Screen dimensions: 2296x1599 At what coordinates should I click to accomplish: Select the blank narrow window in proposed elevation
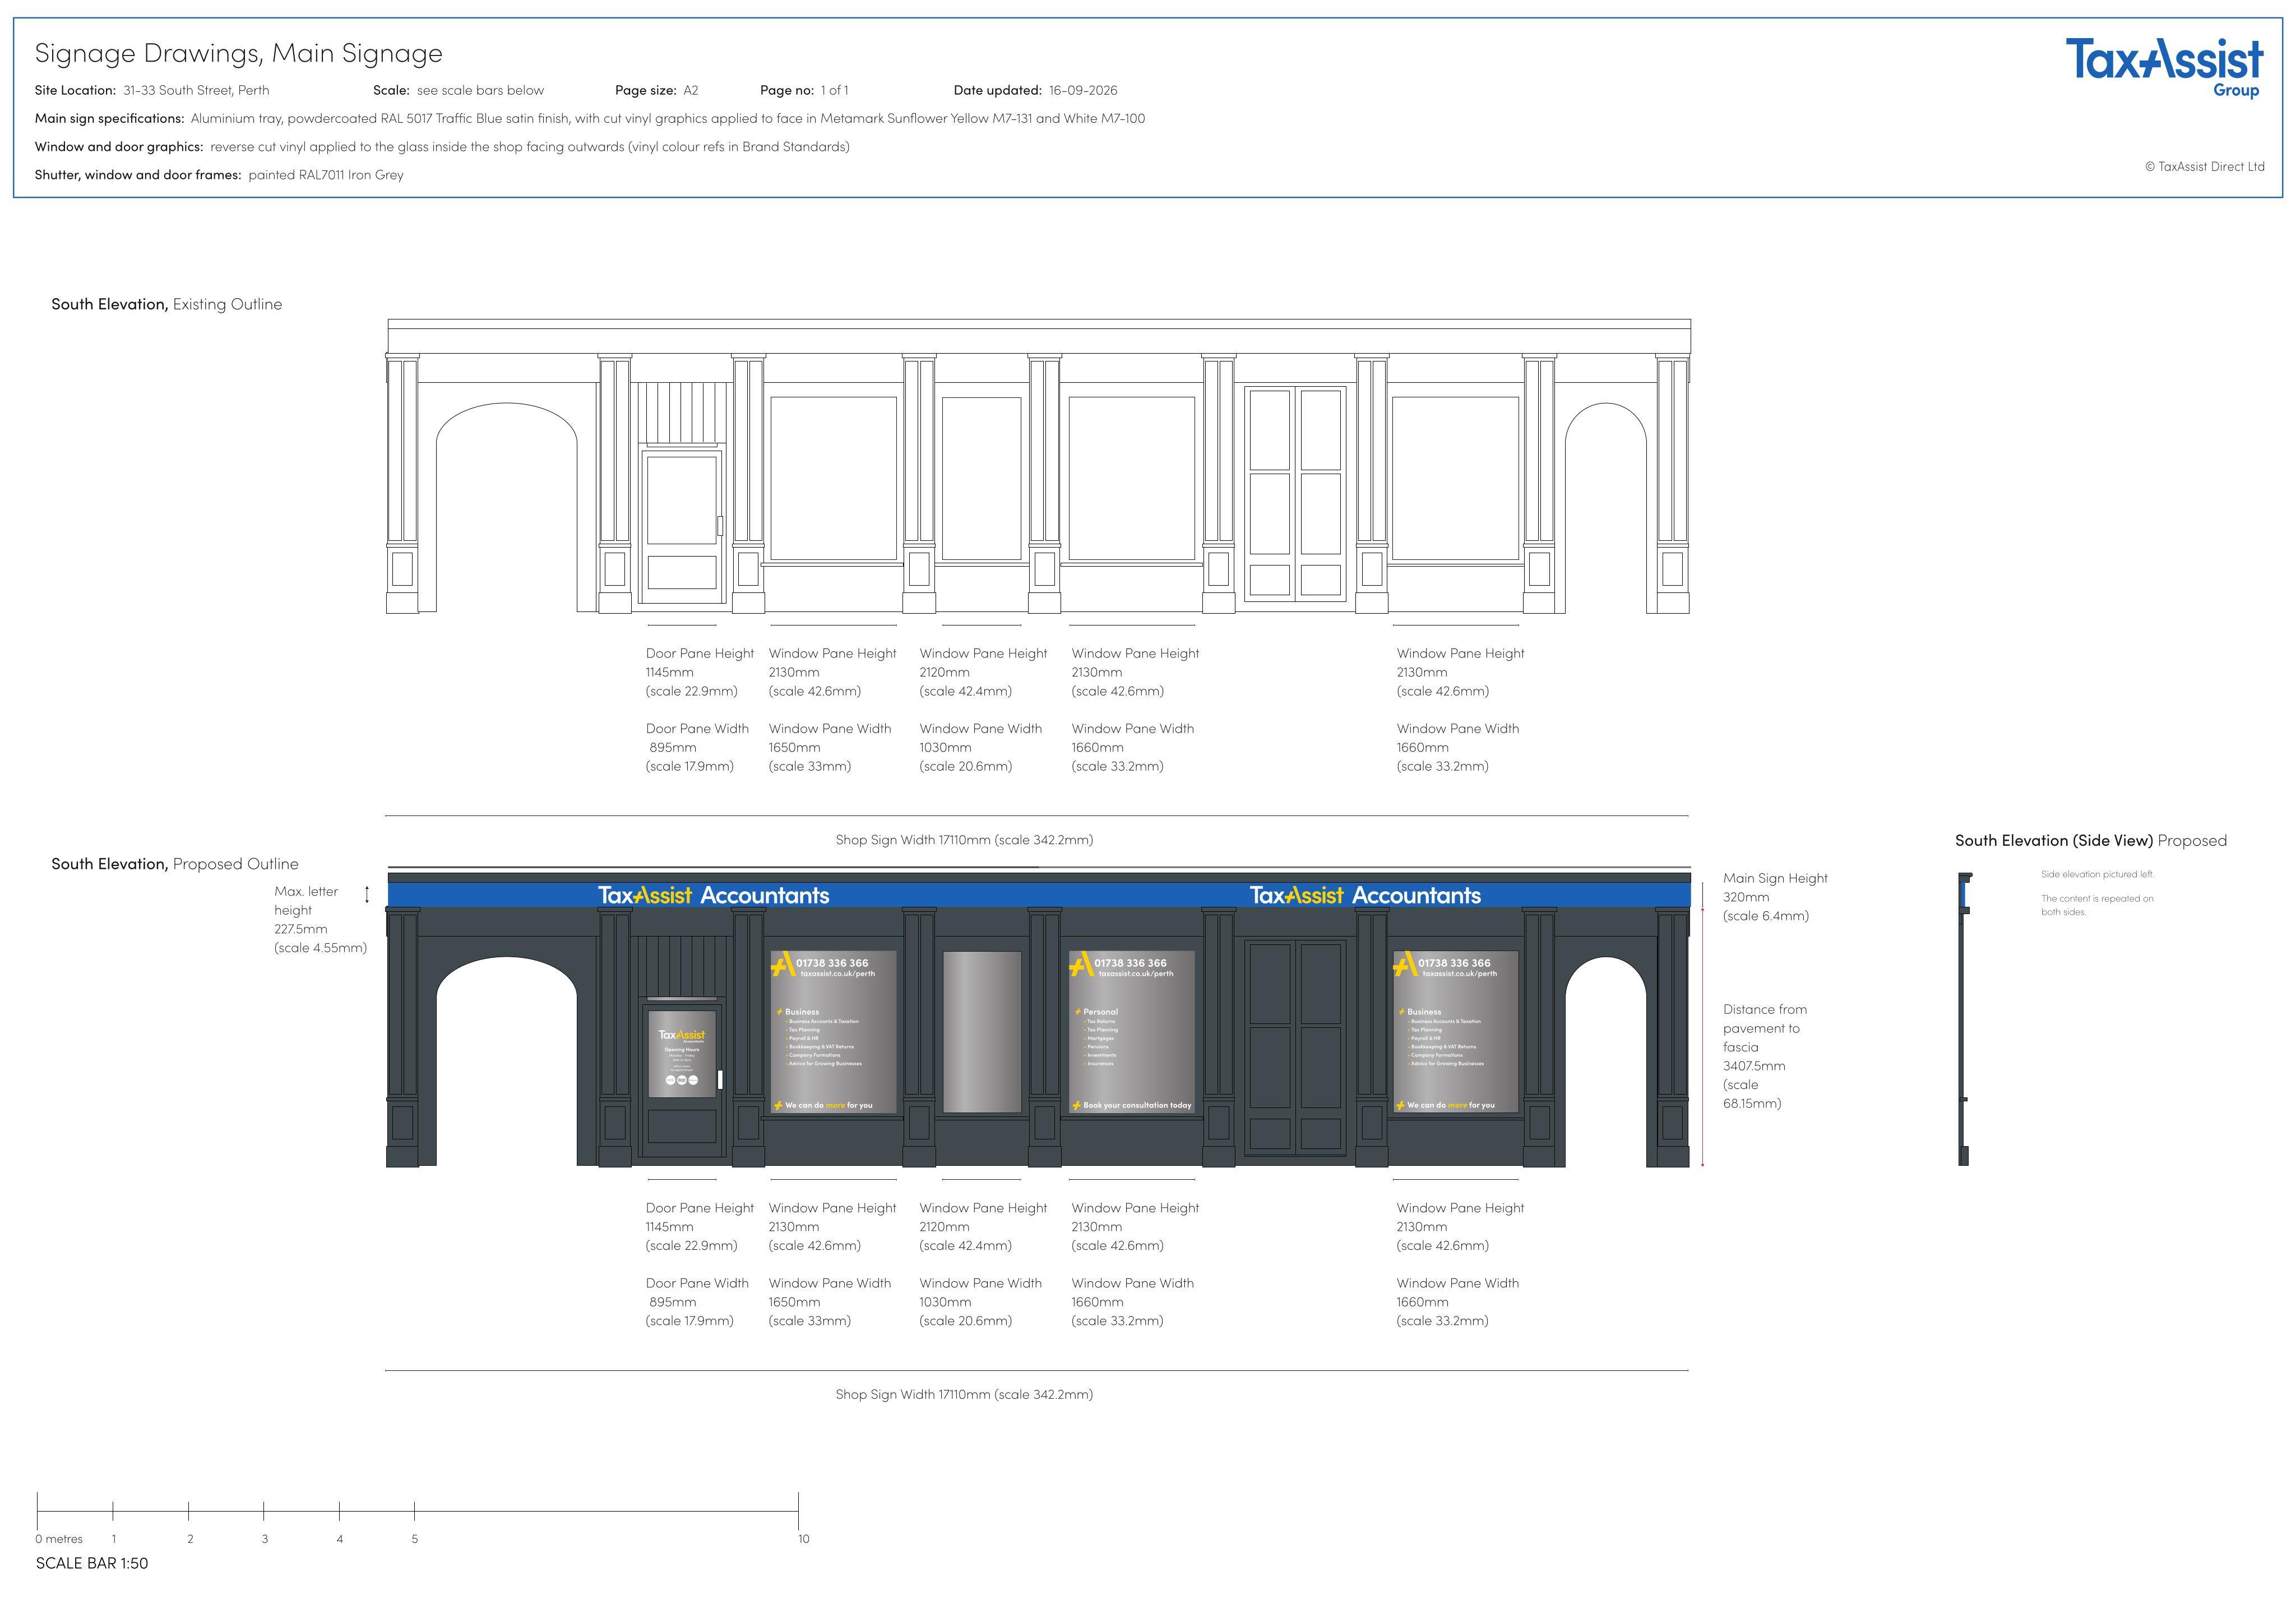click(982, 1031)
